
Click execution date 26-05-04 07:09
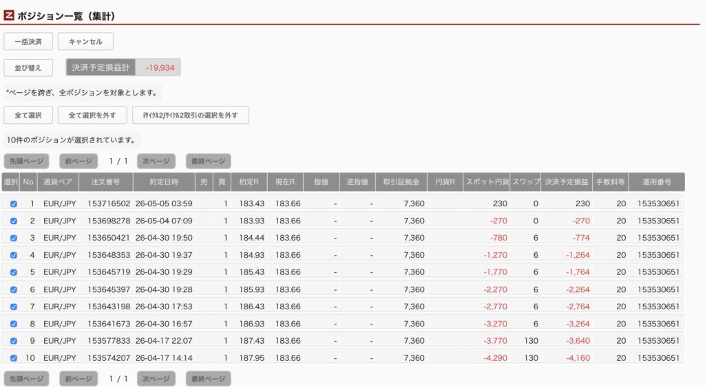coord(164,221)
